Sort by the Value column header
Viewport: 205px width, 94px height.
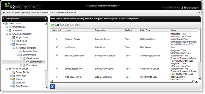173,30
